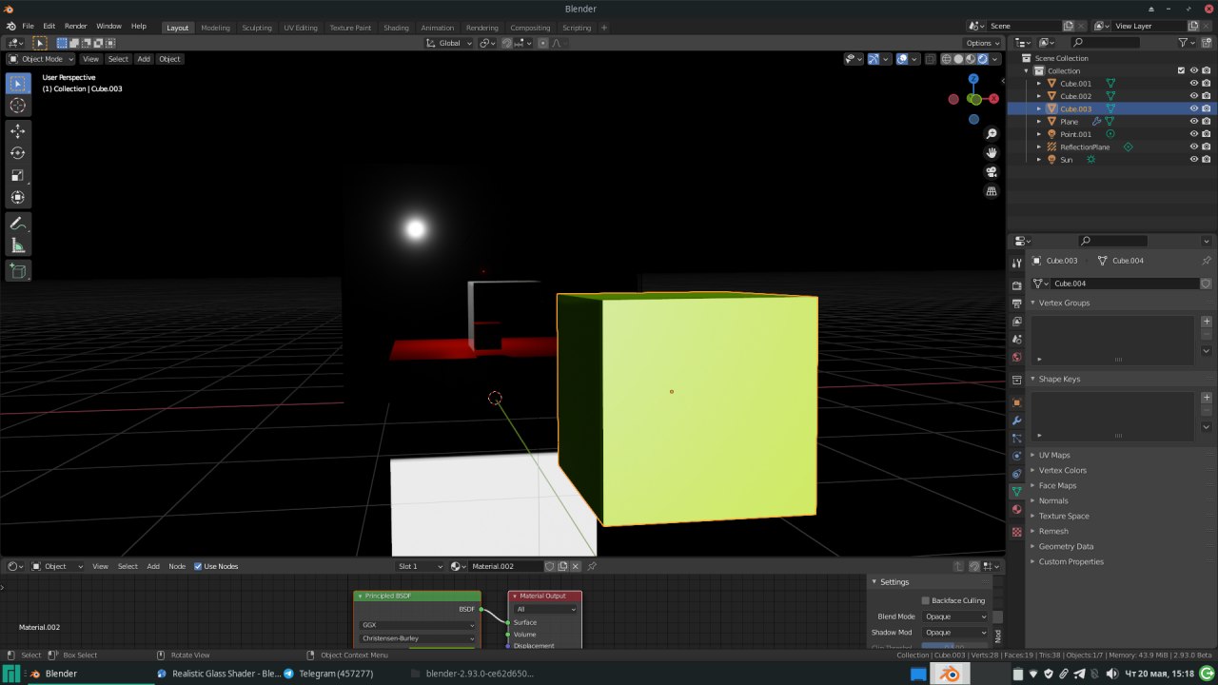The image size is (1218, 685).
Task: Toggle the Use Nodes checkbox
Action: [198, 567]
